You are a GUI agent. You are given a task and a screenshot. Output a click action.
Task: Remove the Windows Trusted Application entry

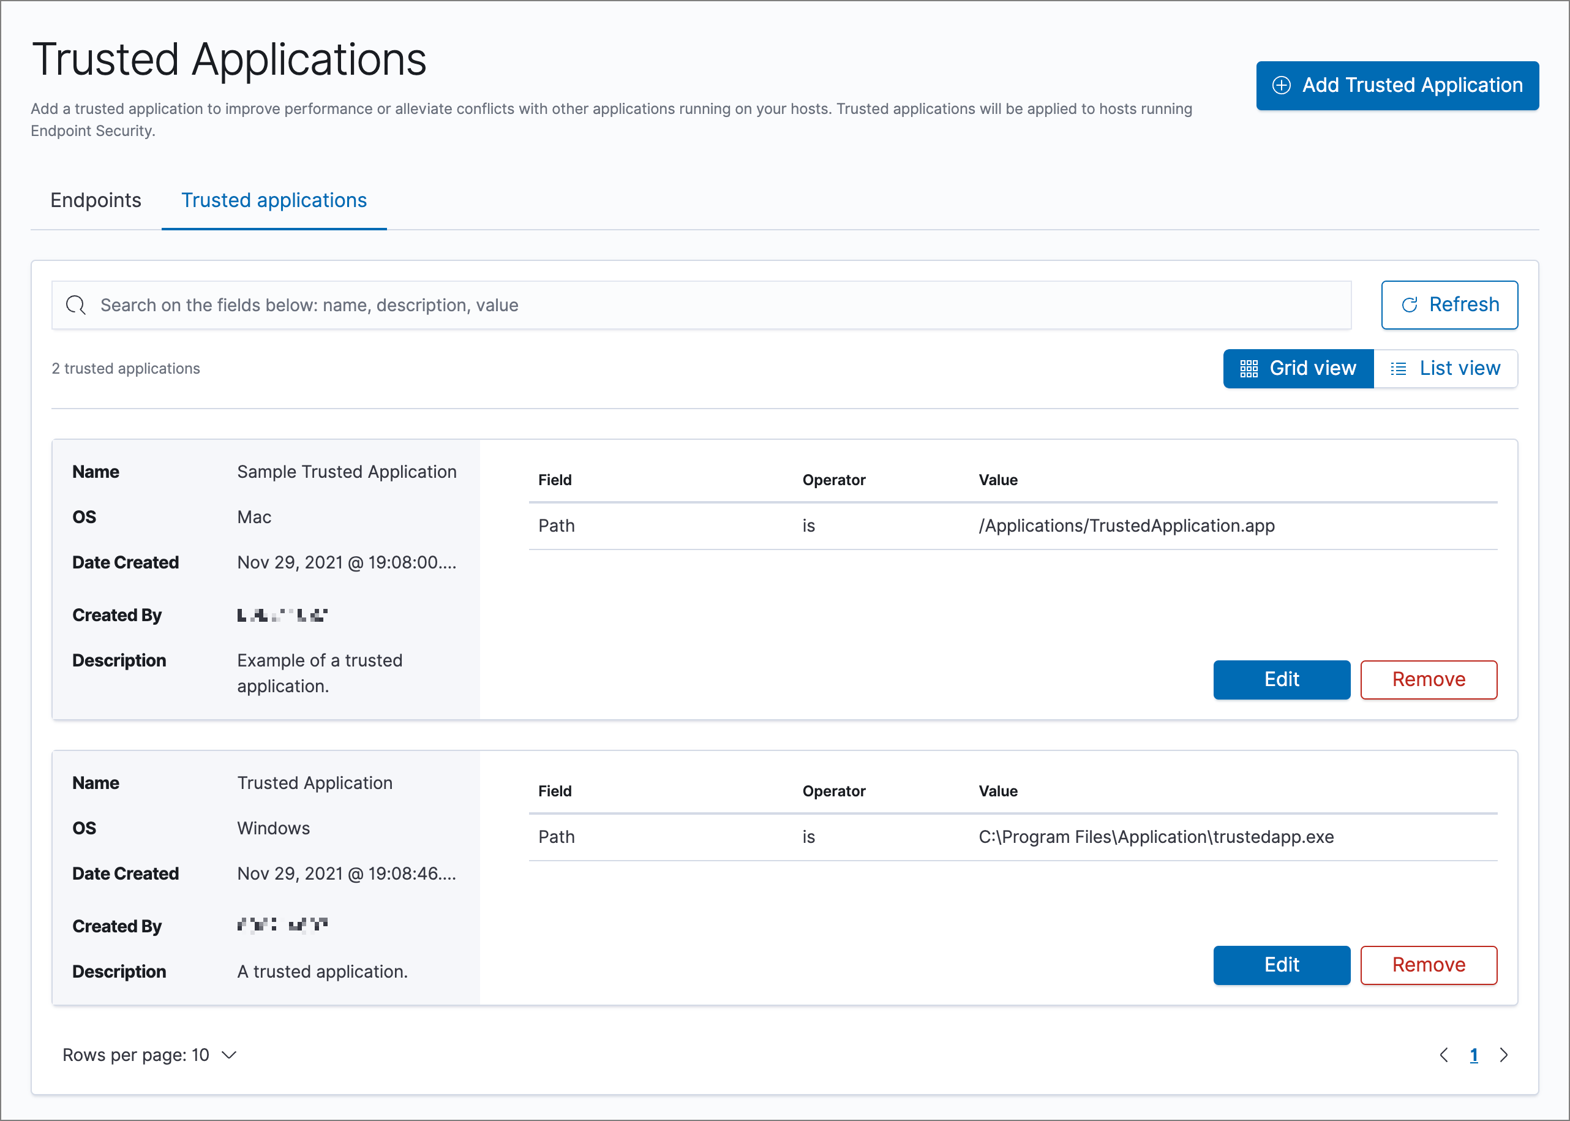click(x=1428, y=964)
